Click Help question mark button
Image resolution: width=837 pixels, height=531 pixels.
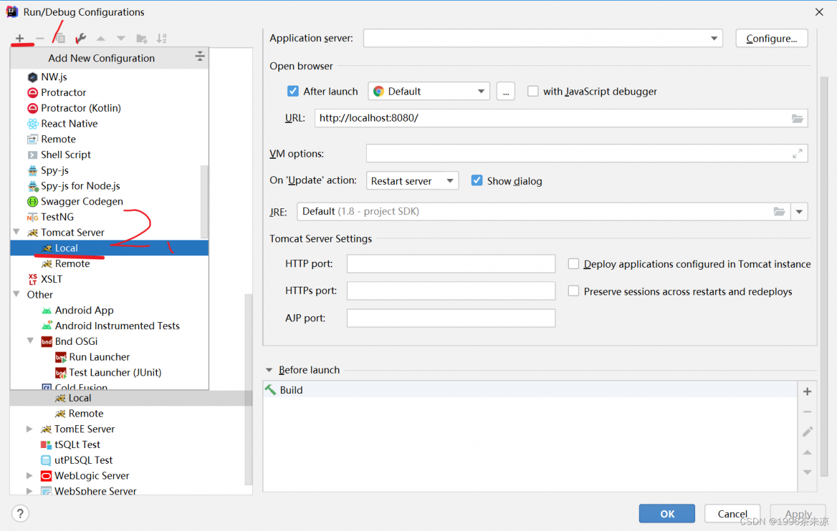20,513
